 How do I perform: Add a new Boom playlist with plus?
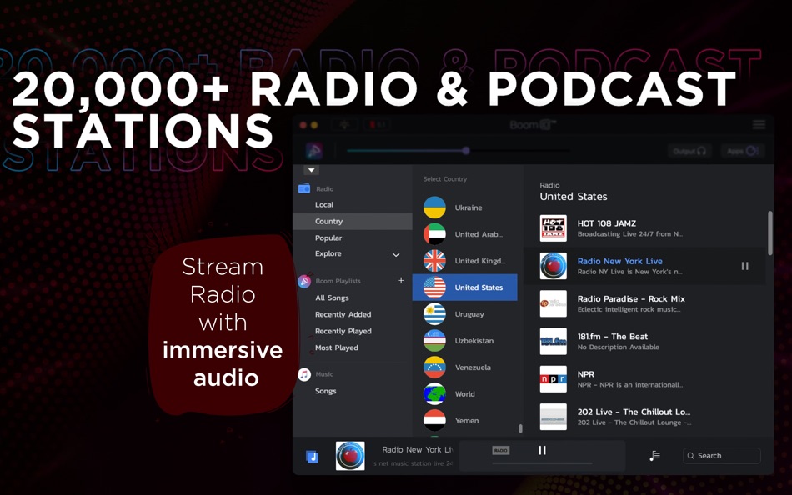pos(400,280)
